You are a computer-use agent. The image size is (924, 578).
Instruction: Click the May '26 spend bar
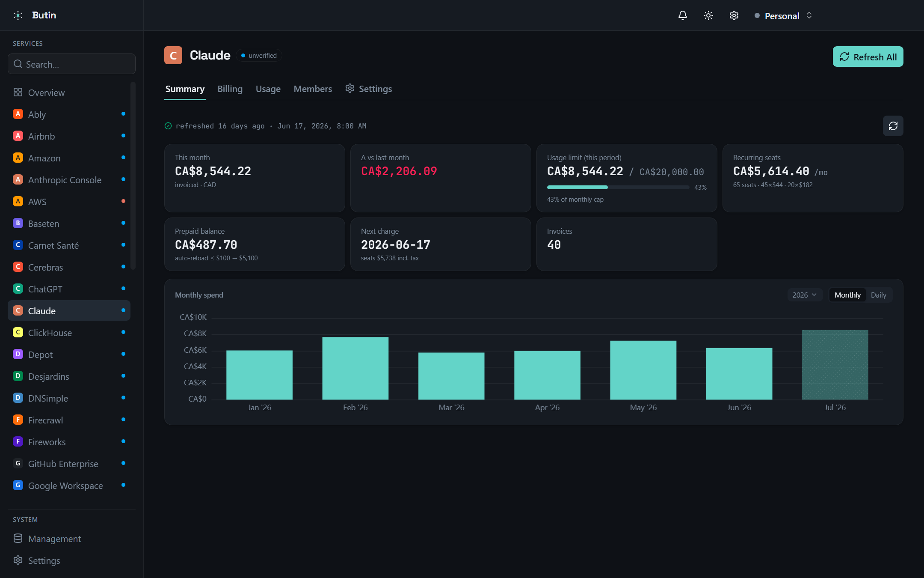click(643, 370)
